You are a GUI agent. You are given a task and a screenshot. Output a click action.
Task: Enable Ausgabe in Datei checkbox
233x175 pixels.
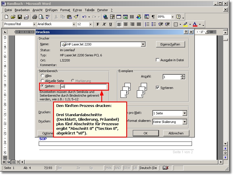pos(158,60)
